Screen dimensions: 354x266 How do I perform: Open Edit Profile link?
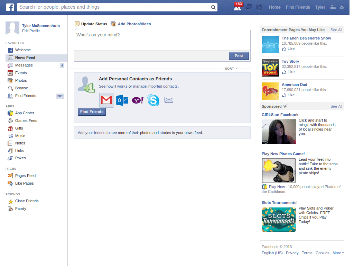tap(31, 31)
